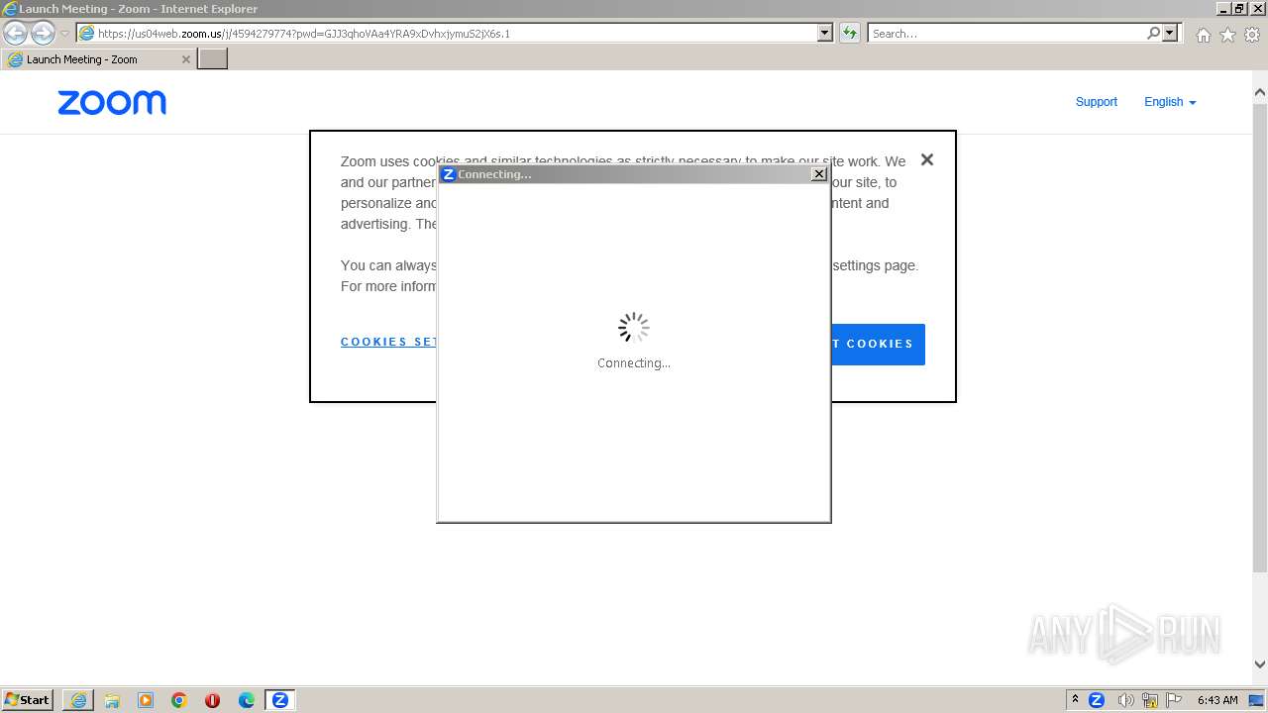
Task: Click the 6:43 AM system clock
Action: coord(1217,700)
